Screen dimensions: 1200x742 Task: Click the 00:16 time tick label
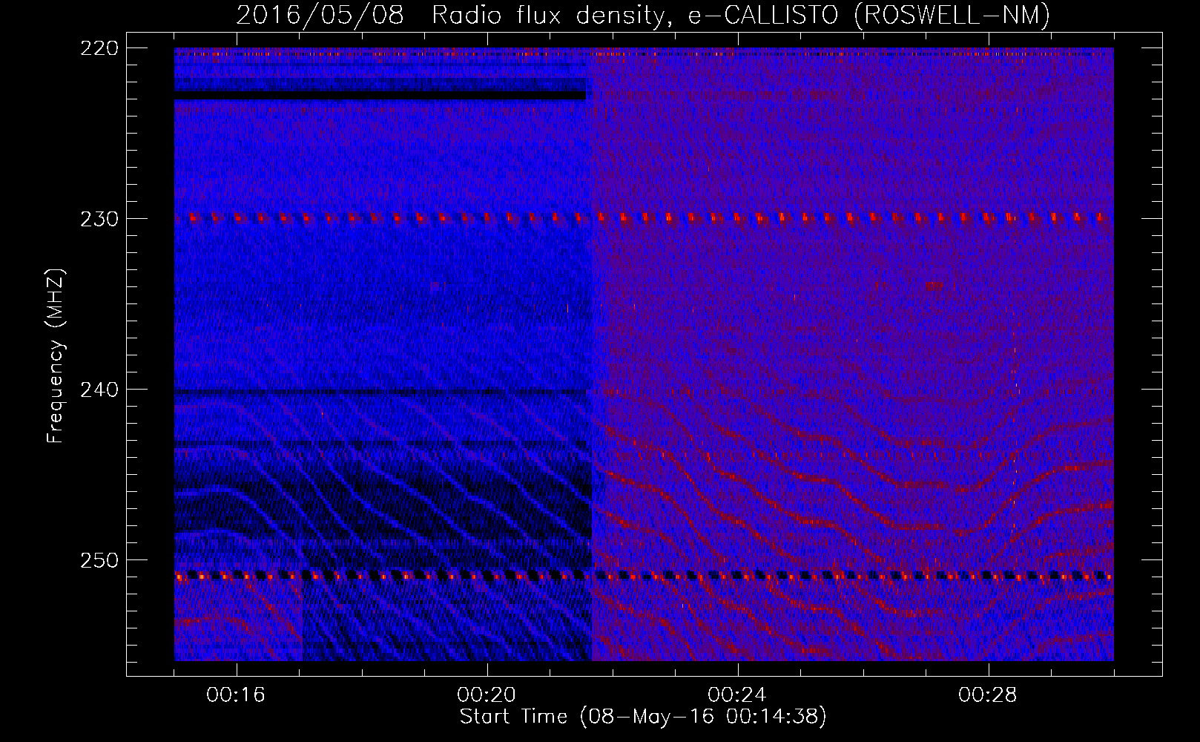click(236, 695)
